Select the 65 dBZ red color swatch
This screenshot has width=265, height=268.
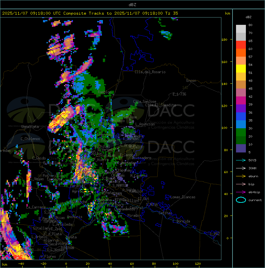coord(241,45)
